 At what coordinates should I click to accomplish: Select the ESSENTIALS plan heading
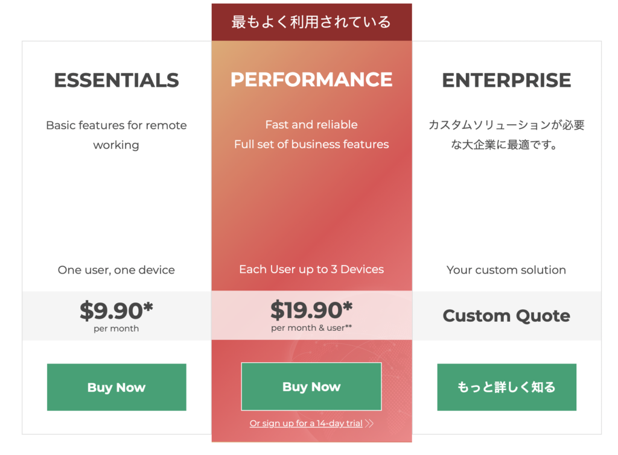coord(116,80)
